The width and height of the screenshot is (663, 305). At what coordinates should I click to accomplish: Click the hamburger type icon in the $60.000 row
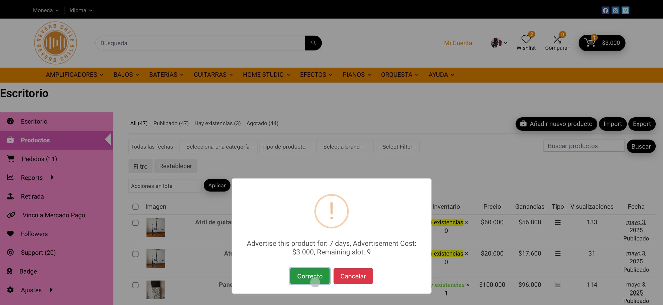tap(558, 223)
